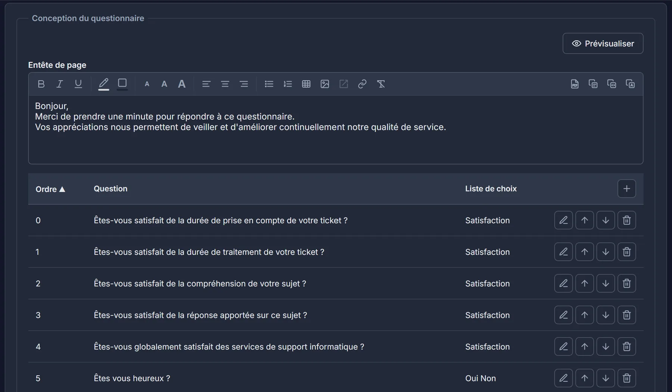
Task: Delete question 3
Action: pos(626,315)
